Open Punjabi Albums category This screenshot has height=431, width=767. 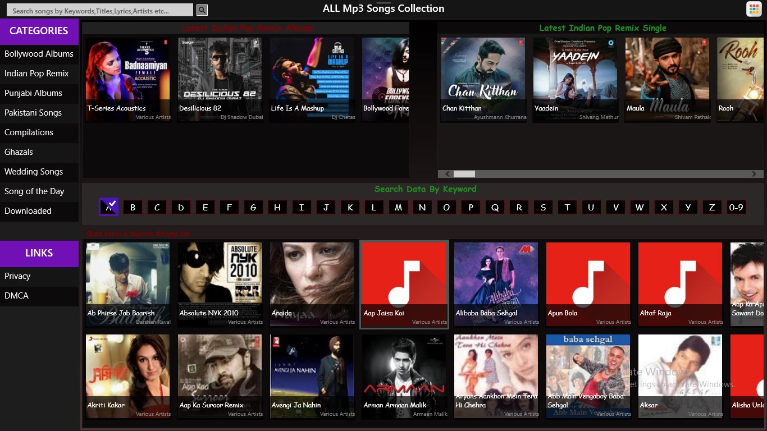coord(39,93)
